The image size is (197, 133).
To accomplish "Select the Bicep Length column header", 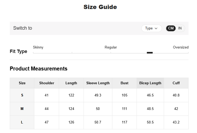I will click(150, 83).
